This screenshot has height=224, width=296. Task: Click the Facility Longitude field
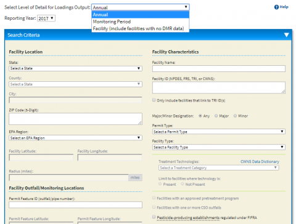point(110,158)
